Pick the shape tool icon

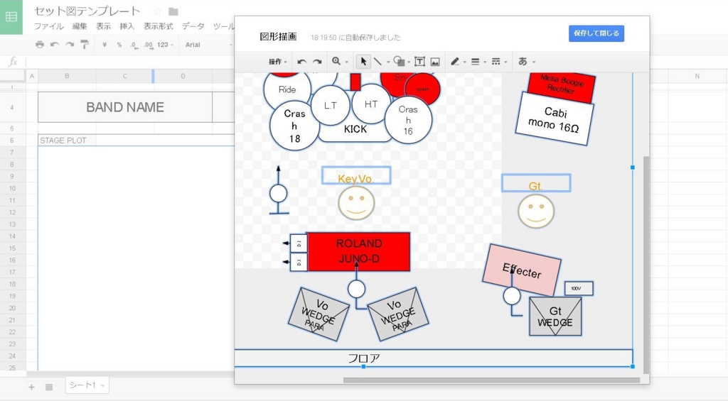399,61
